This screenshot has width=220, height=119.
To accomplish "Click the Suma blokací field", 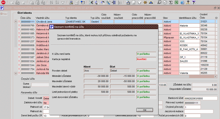I will [x=40, y=85].
